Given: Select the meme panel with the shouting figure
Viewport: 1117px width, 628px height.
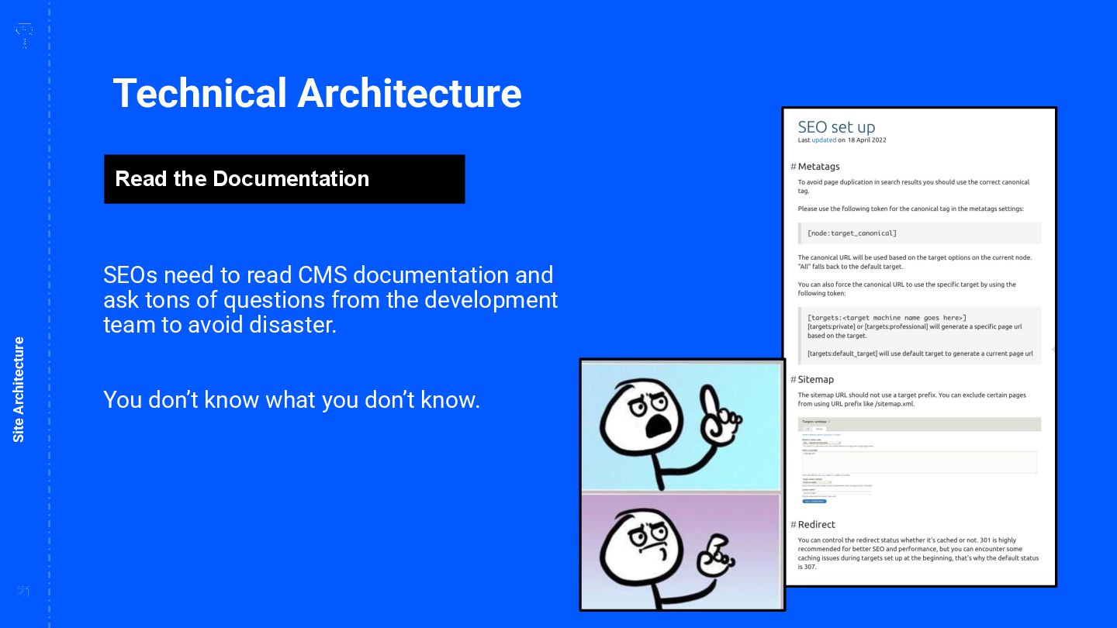Looking at the screenshot, I should pos(681,426).
